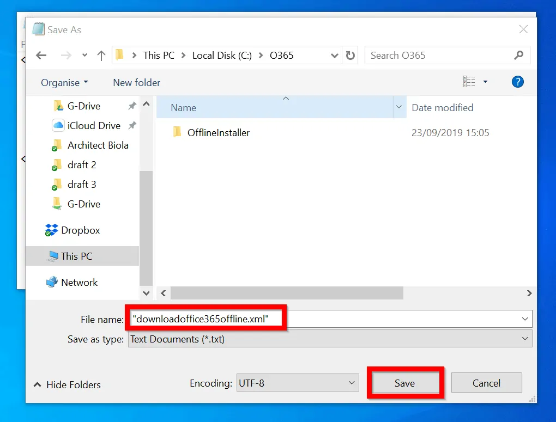Refresh the O365 folder view
Screen dimensions: 556x422
(x=350, y=55)
